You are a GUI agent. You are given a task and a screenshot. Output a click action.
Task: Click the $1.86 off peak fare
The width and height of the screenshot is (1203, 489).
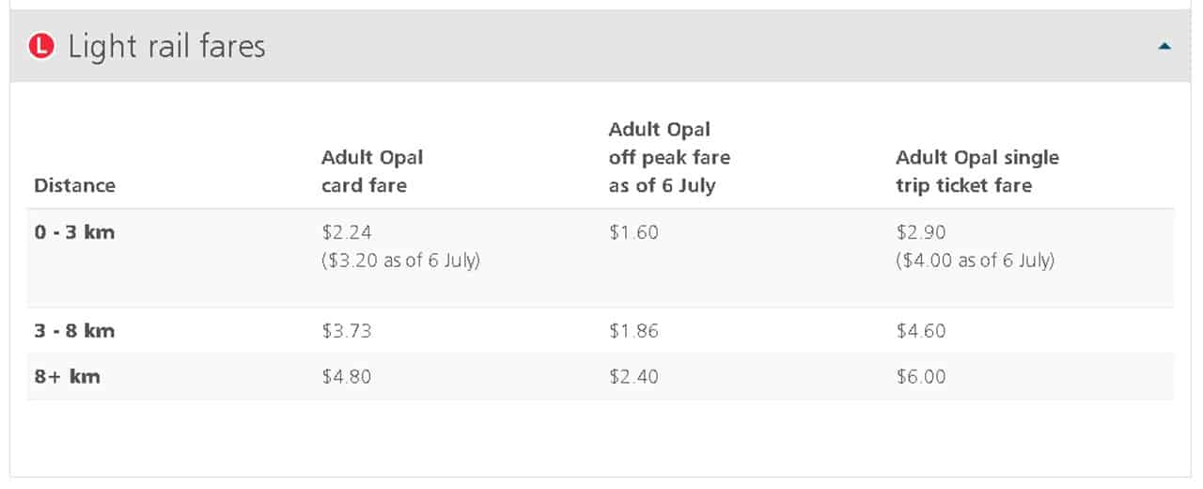point(633,331)
